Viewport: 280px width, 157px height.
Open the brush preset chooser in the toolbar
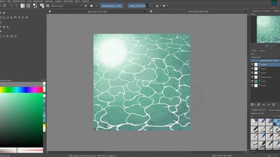(x=42, y=6)
